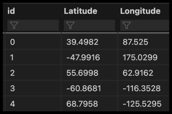Select the Longitude cell 175.0299
Screen dimensions: 172x114
point(140,58)
